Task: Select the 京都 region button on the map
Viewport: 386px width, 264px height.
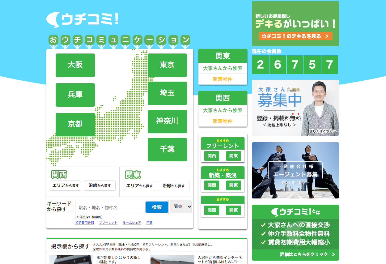Action: pyautogui.click(x=75, y=125)
